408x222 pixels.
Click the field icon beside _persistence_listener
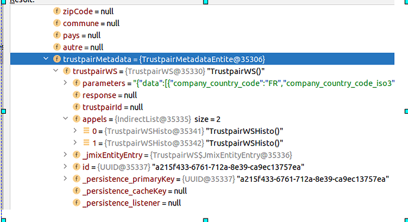pos(76,203)
